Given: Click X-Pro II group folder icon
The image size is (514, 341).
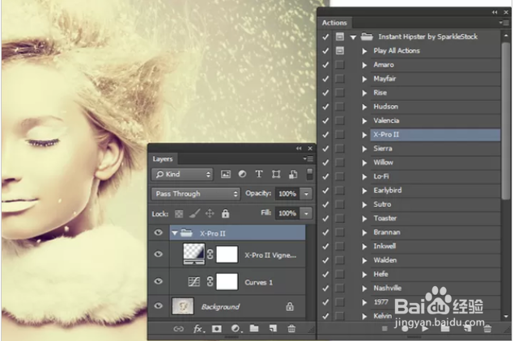Looking at the screenshot, I should pyautogui.click(x=186, y=233).
